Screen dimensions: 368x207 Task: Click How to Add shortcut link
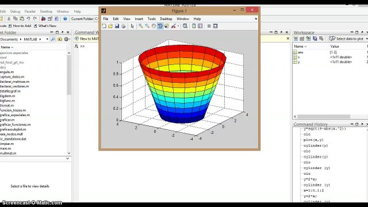22,26
